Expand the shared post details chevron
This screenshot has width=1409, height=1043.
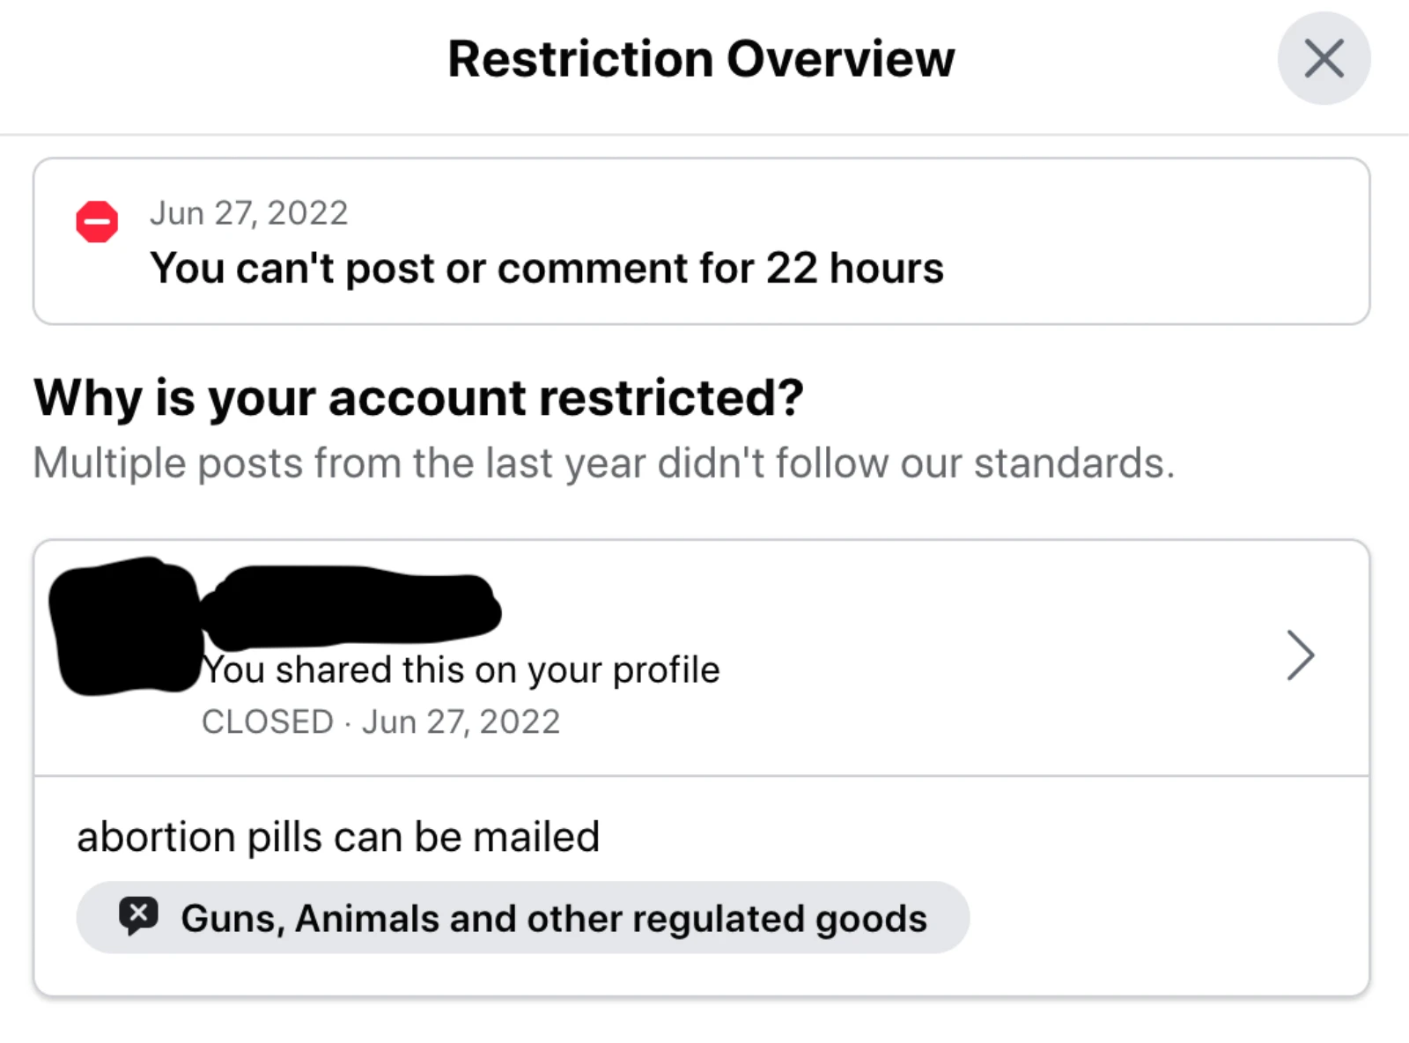1300,655
